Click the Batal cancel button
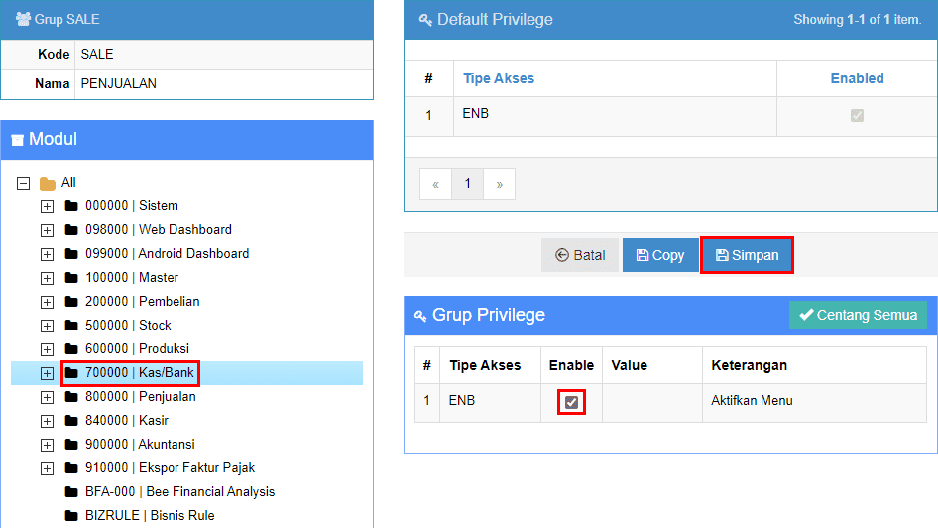938x528 pixels. pyautogui.click(x=580, y=255)
